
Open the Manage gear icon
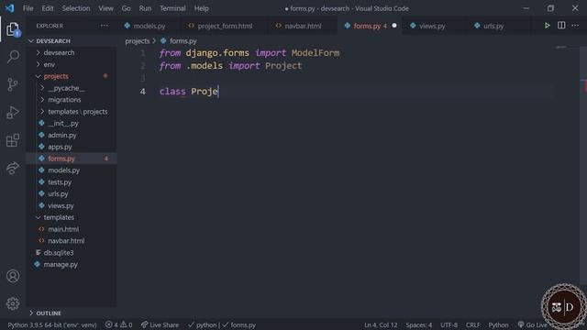(13, 303)
